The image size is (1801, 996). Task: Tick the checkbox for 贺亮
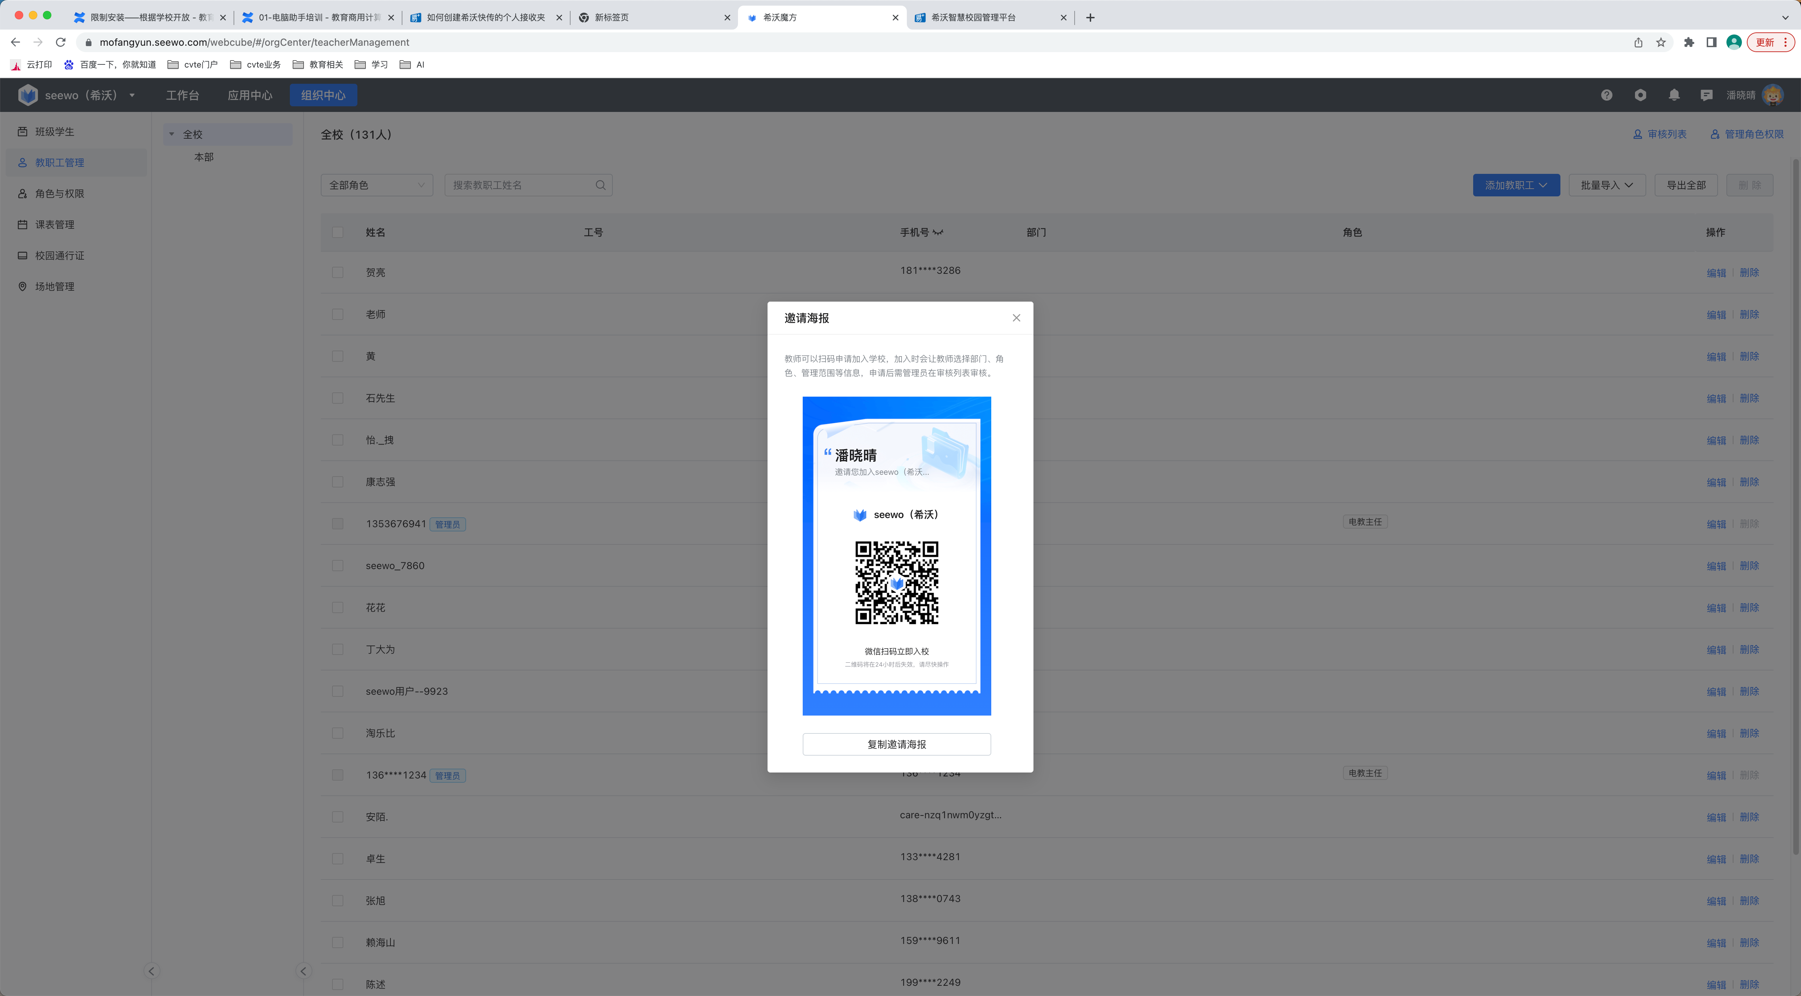(338, 272)
